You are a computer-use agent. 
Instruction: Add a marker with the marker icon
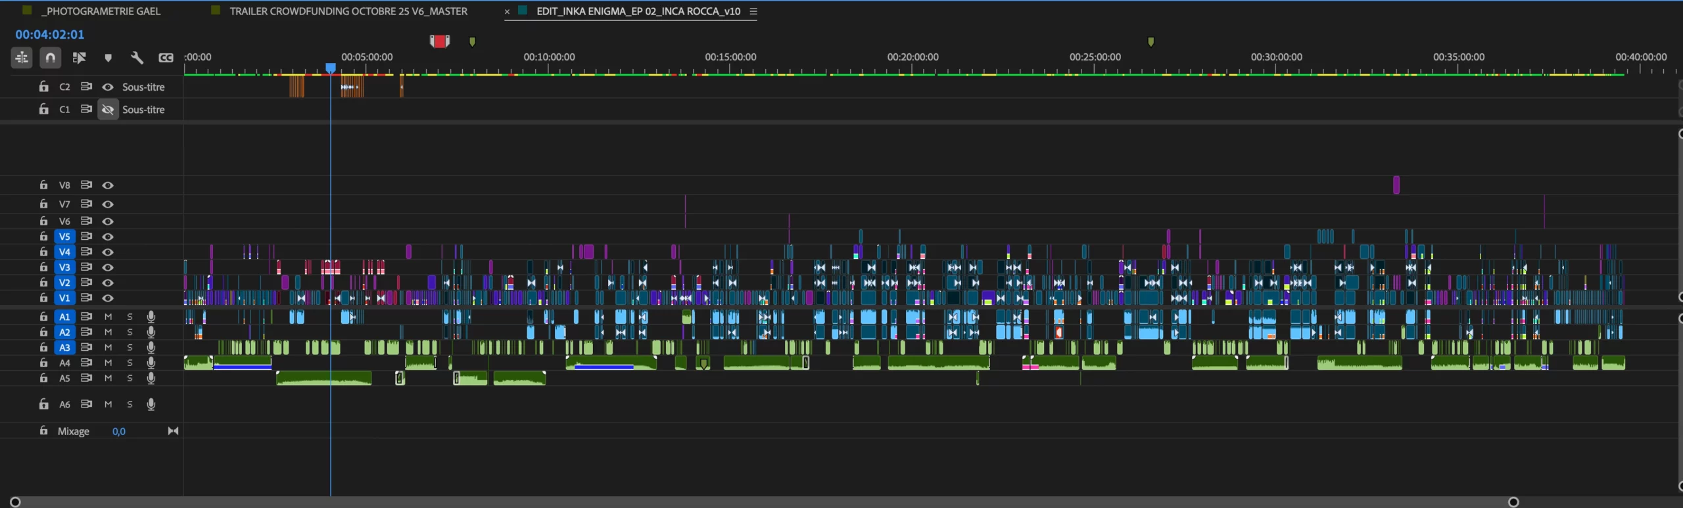[108, 58]
